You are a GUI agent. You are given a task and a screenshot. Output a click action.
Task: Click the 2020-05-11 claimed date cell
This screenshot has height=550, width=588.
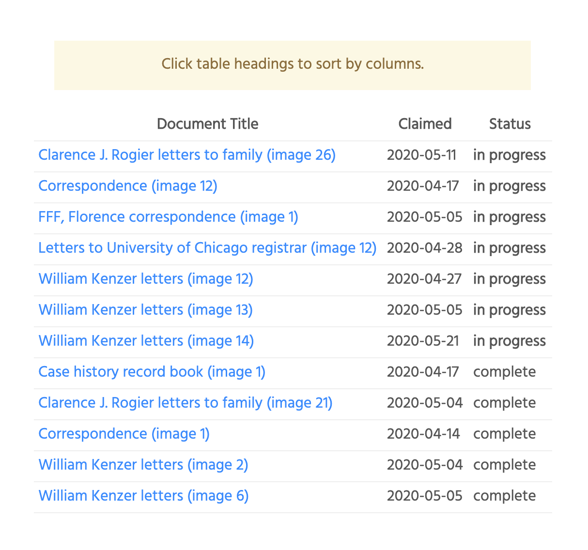[421, 155]
